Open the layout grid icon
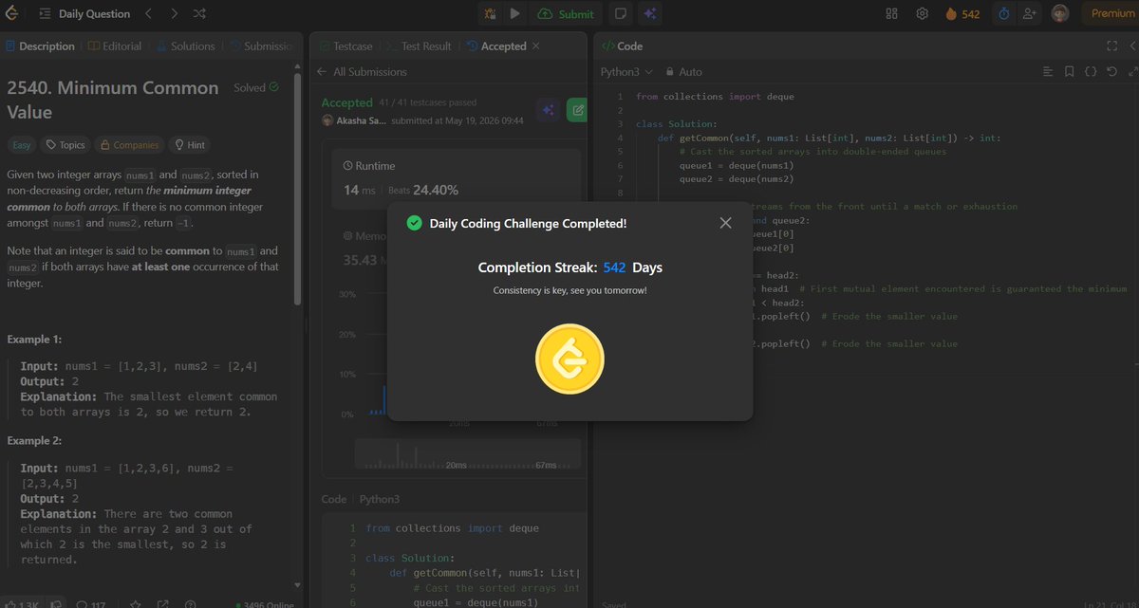The image size is (1139, 608). [x=891, y=13]
